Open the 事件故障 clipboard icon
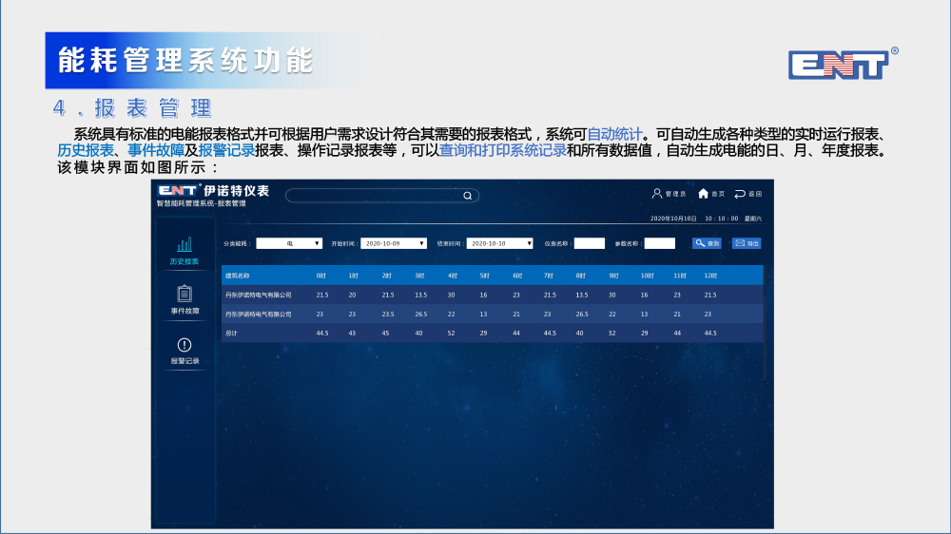951x534 pixels. [184, 295]
